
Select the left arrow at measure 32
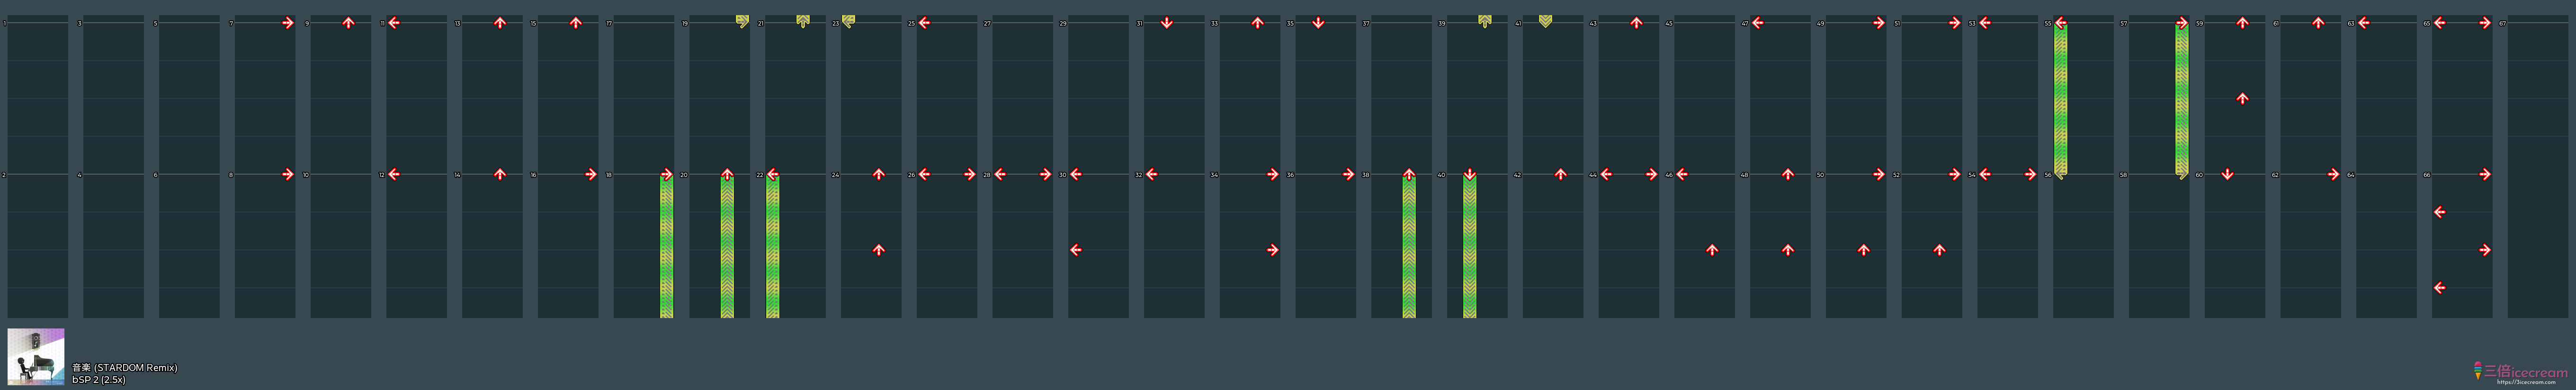tap(1152, 175)
